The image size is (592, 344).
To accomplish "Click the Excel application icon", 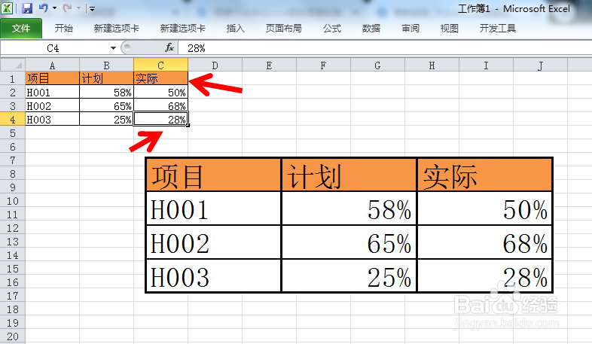I will 7,8.
